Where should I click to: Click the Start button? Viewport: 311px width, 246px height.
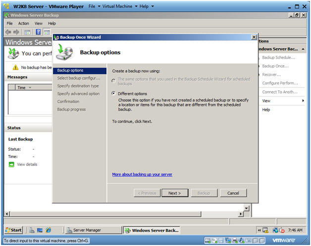(x=13, y=230)
